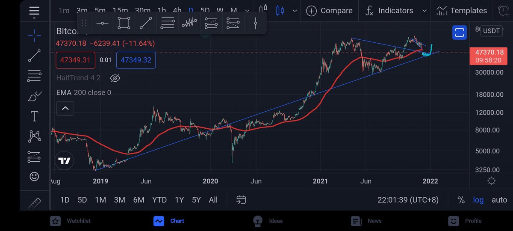Open the Ideas tab
The height and width of the screenshot is (231, 513).
[268, 221]
